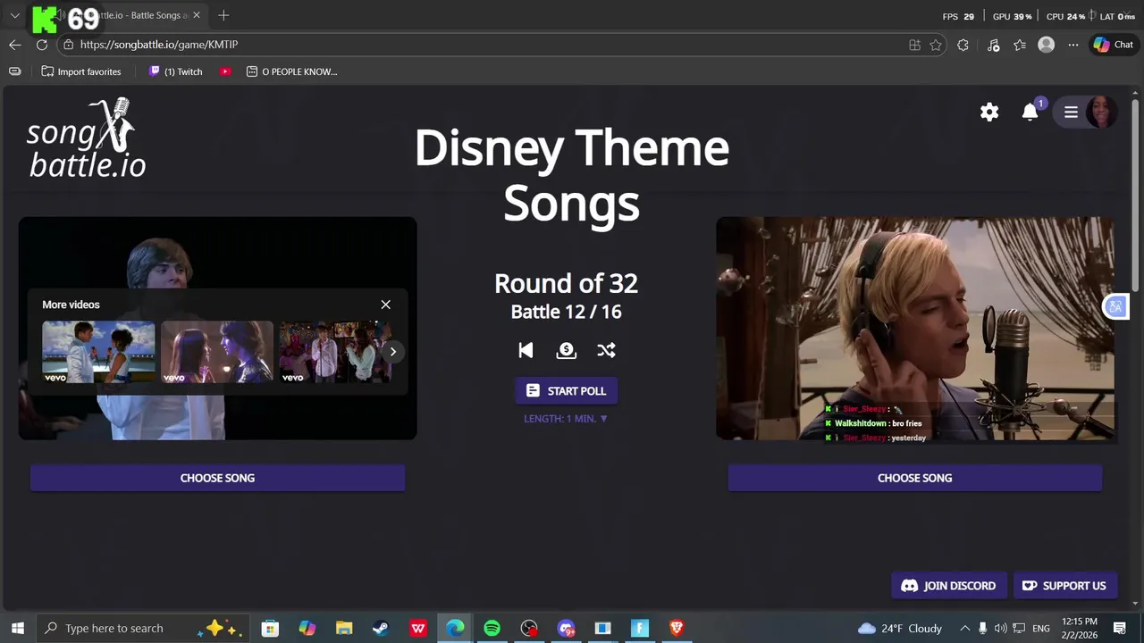The width and height of the screenshot is (1144, 643).
Task: Open File Explorer from the taskbar
Action: coord(344,628)
